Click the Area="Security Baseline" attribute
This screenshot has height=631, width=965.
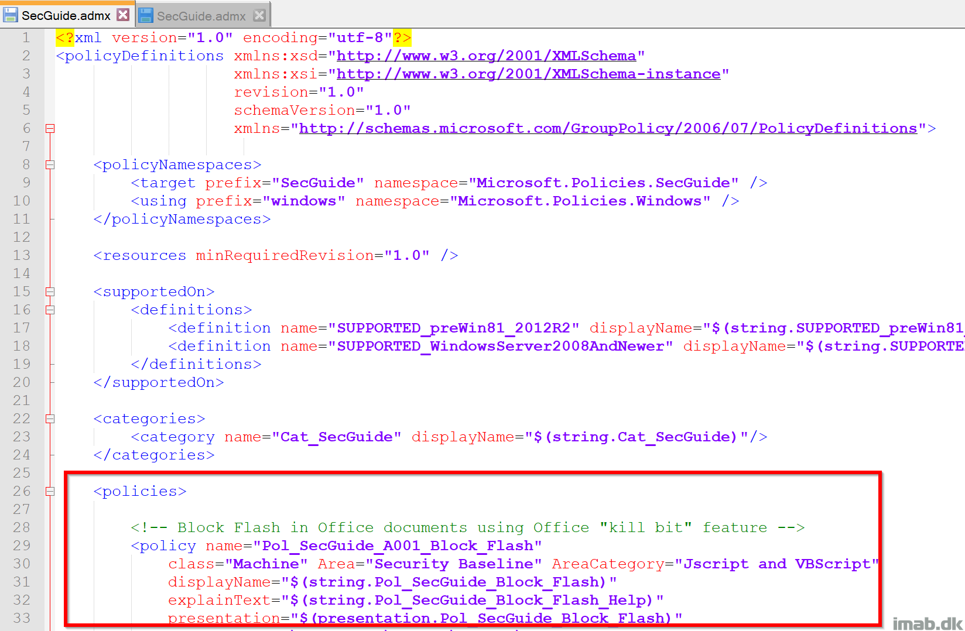coord(430,564)
